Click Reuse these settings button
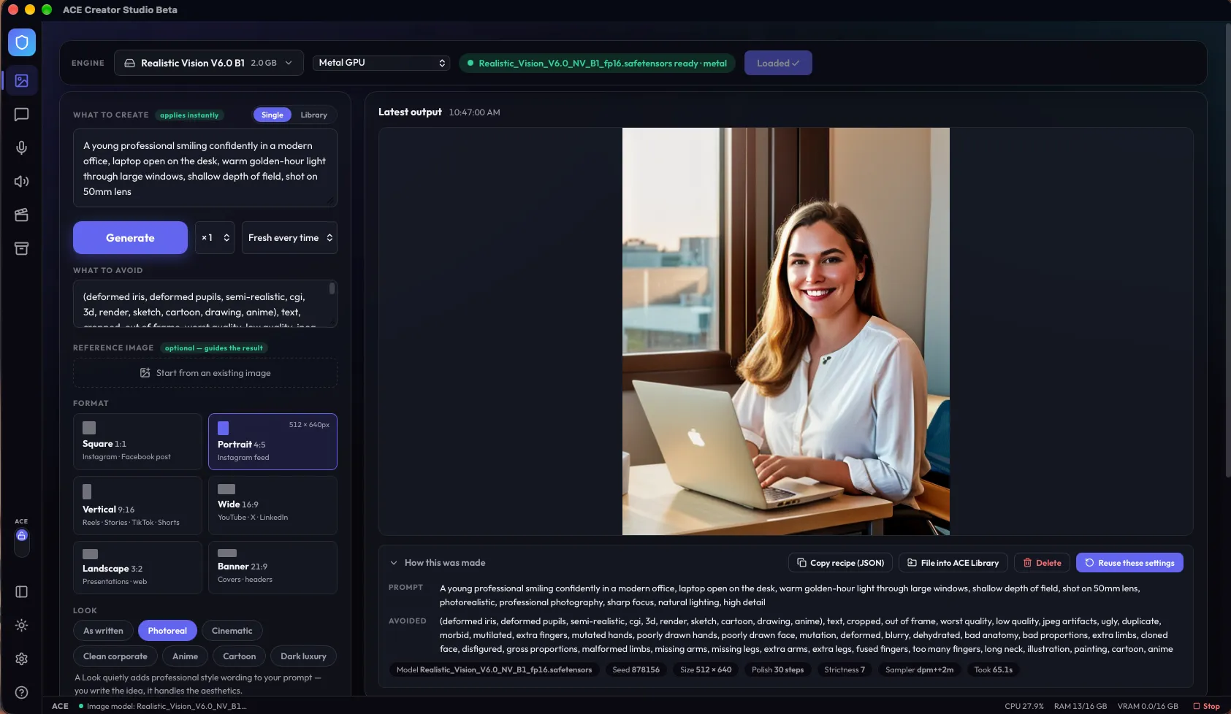This screenshot has height=714, width=1231. (x=1129, y=563)
